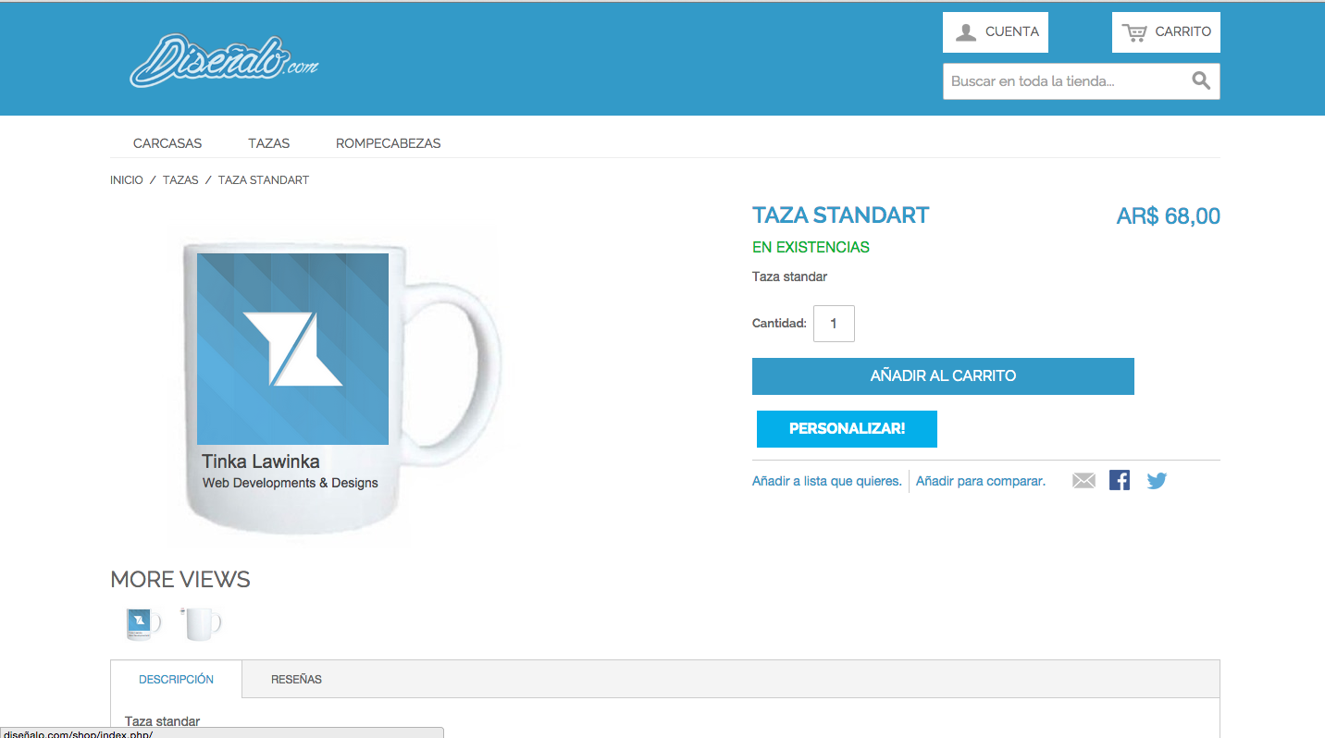Go to INICIO breadcrumb link
This screenshot has height=738, width=1325.
point(127,180)
